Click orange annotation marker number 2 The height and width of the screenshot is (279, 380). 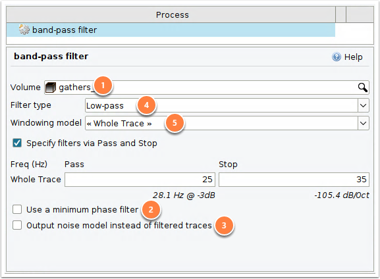pos(151,209)
